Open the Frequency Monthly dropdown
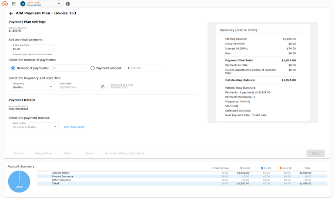 click(x=33, y=86)
